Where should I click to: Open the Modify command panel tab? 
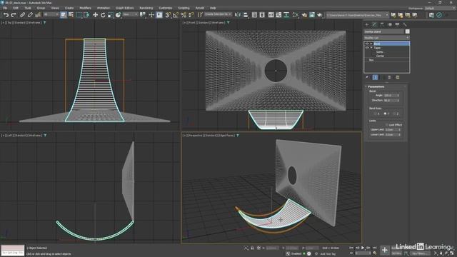(375, 24)
